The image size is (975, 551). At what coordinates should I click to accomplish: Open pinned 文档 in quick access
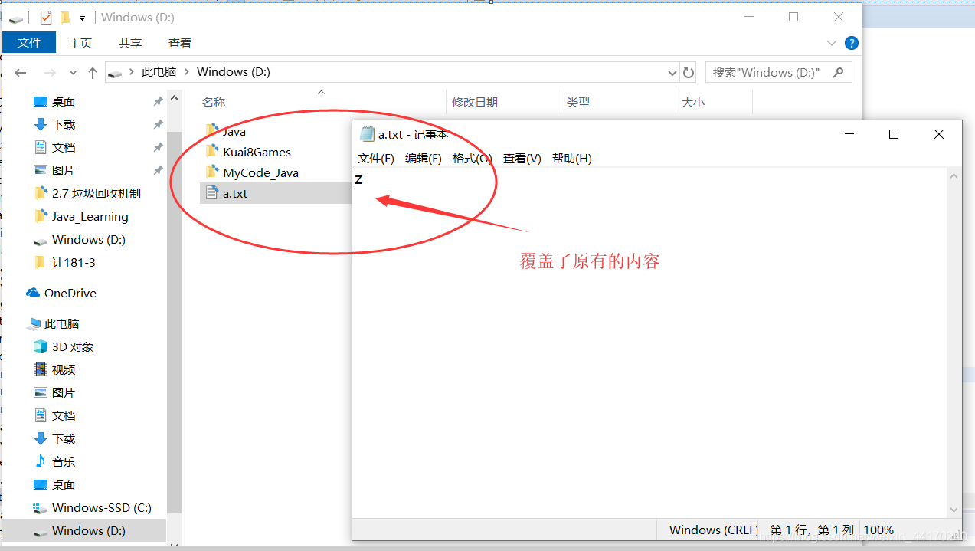(63, 147)
